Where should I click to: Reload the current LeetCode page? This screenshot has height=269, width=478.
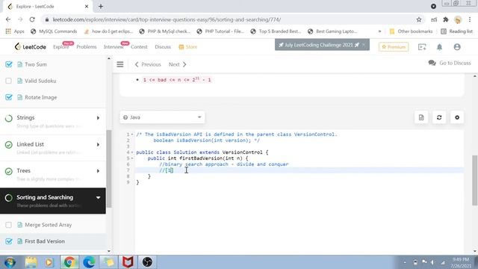(32, 19)
